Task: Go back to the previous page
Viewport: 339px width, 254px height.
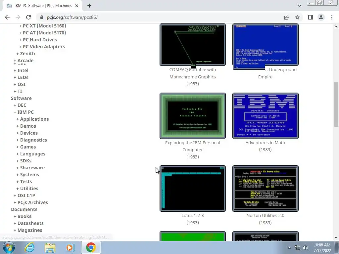Action: (7, 17)
